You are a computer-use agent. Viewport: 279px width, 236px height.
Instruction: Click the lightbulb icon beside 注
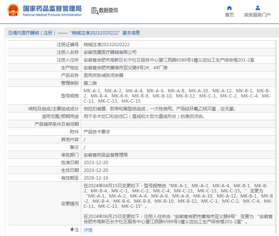click(72, 230)
